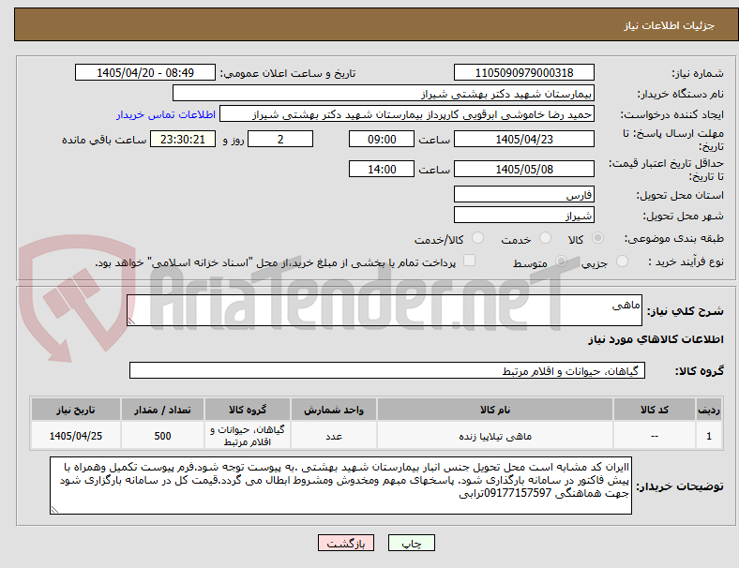Image resolution: width=739 pixels, height=568 pixels.
Task: Click the remaining time countdown 23:30:21
Action: coord(183,139)
